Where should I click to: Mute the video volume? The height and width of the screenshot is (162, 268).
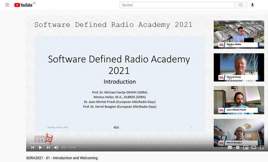56,147
